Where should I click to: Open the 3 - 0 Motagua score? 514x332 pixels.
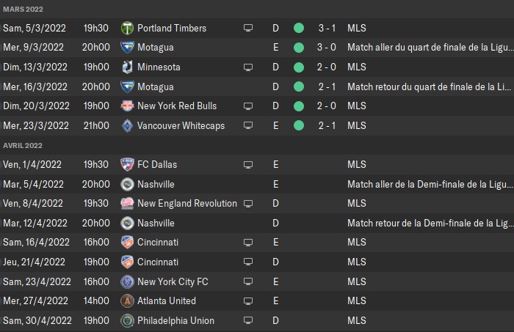pyautogui.click(x=327, y=48)
